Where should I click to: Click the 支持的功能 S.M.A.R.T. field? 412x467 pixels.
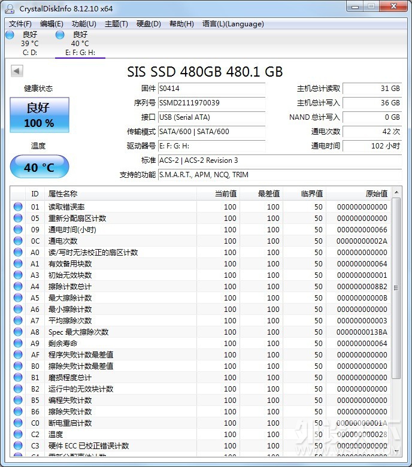point(280,175)
